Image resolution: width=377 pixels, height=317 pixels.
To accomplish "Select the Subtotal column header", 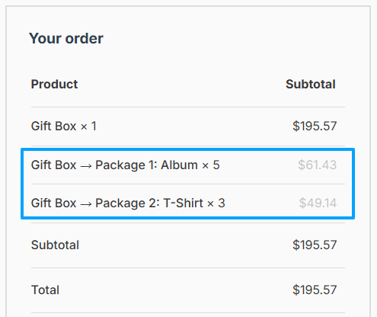I will point(311,84).
